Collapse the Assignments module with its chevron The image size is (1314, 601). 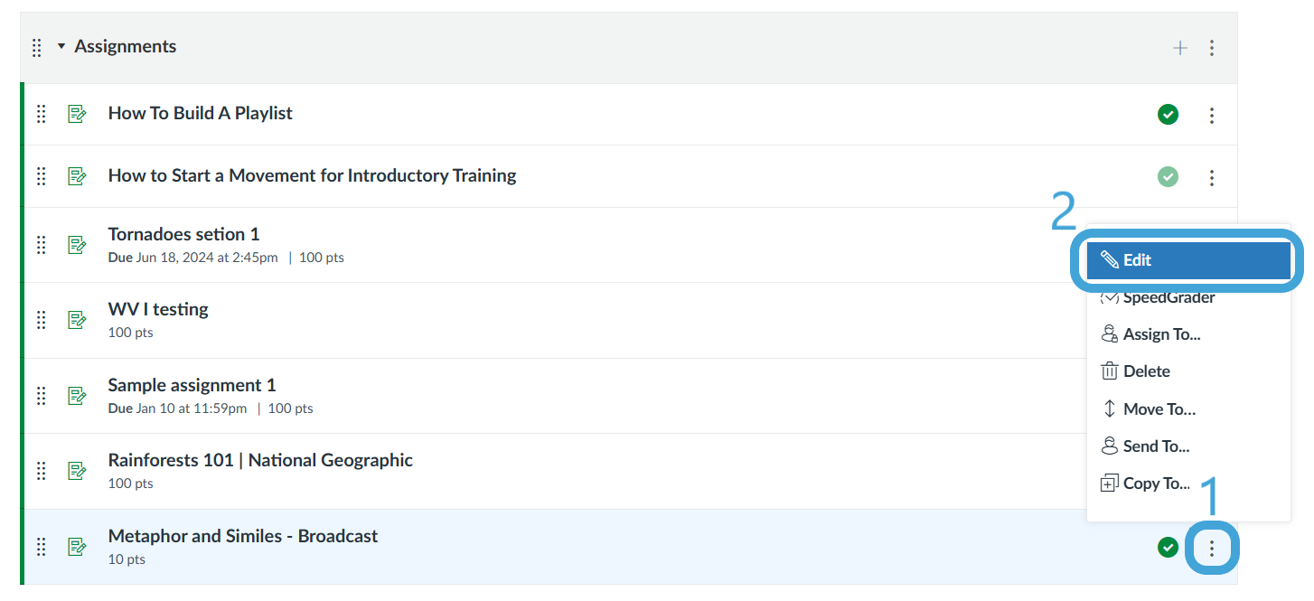pyautogui.click(x=60, y=47)
